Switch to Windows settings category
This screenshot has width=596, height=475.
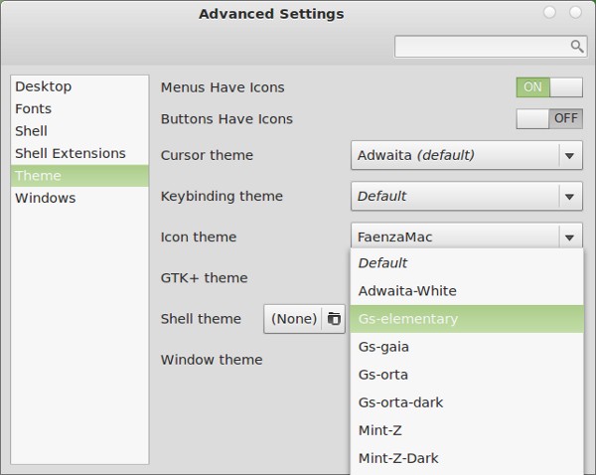46,199
